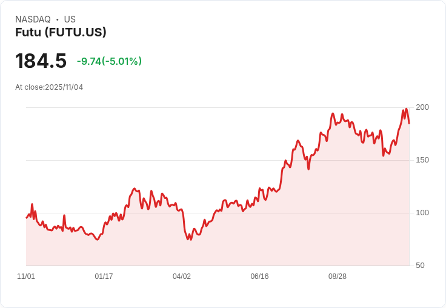Click the Futu (FUTU.US) stock title
This screenshot has height=308, width=446.
coord(61,33)
